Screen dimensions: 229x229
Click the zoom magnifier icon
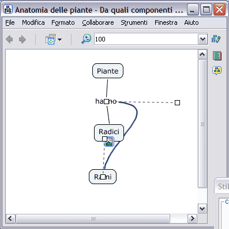87,39
